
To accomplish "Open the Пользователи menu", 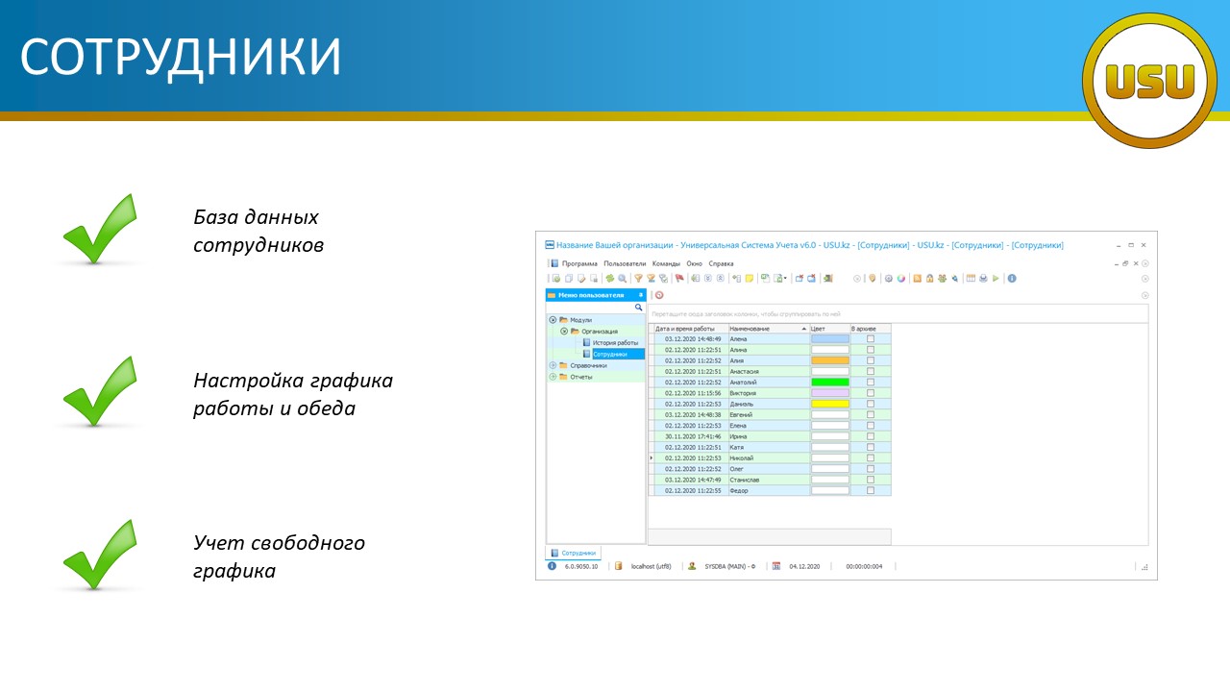I will pyautogui.click(x=625, y=263).
